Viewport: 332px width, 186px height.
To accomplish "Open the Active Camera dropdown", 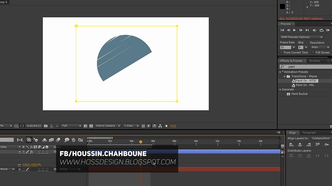I will [108, 126].
